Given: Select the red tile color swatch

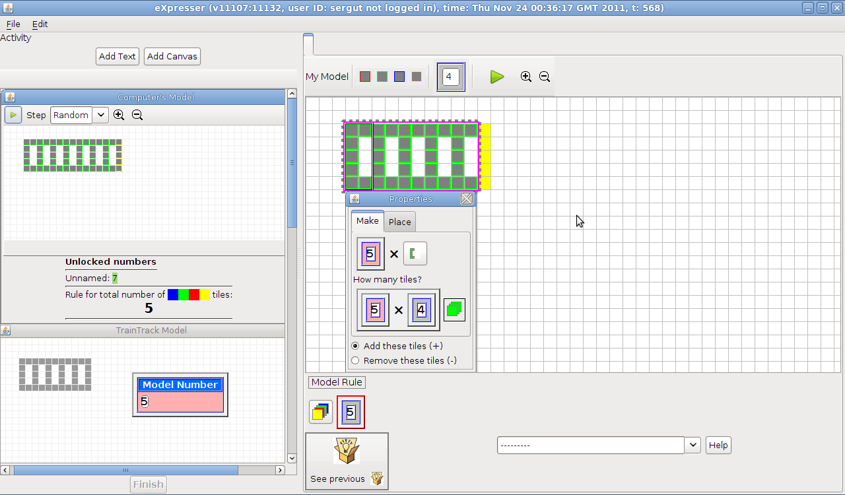Looking at the screenshot, I should (364, 77).
